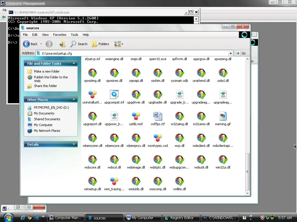The width and height of the screenshot is (297, 222).
Task: Select the wdscore.dll file icon
Action: [93, 160]
